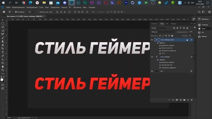Viewport: 212px width, 119px height.
Task: Change screen mode via bottom toolbar icon
Action: tap(3, 89)
